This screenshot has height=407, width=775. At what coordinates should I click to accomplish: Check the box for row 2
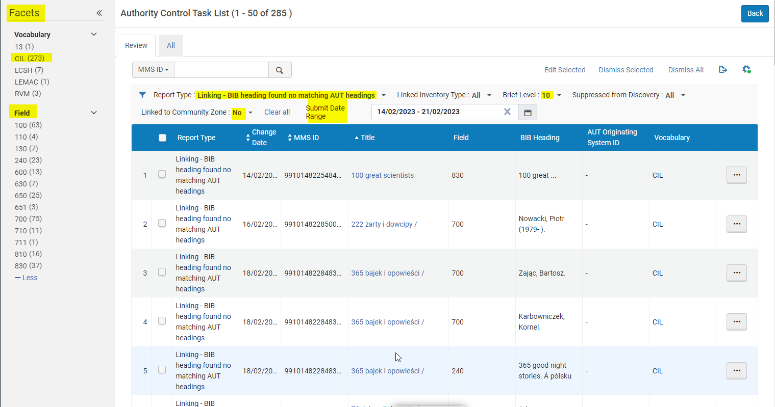click(162, 223)
